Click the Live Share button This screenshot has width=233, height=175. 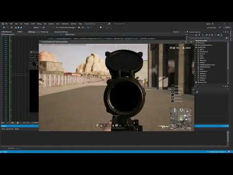[212, 28]
